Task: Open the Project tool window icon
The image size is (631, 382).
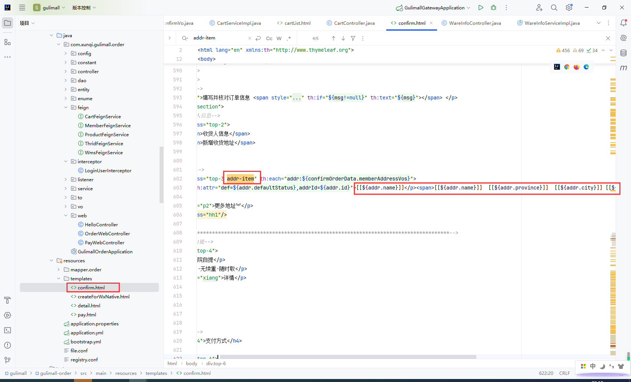Action: pyautogui.click(x=8, y=23)
